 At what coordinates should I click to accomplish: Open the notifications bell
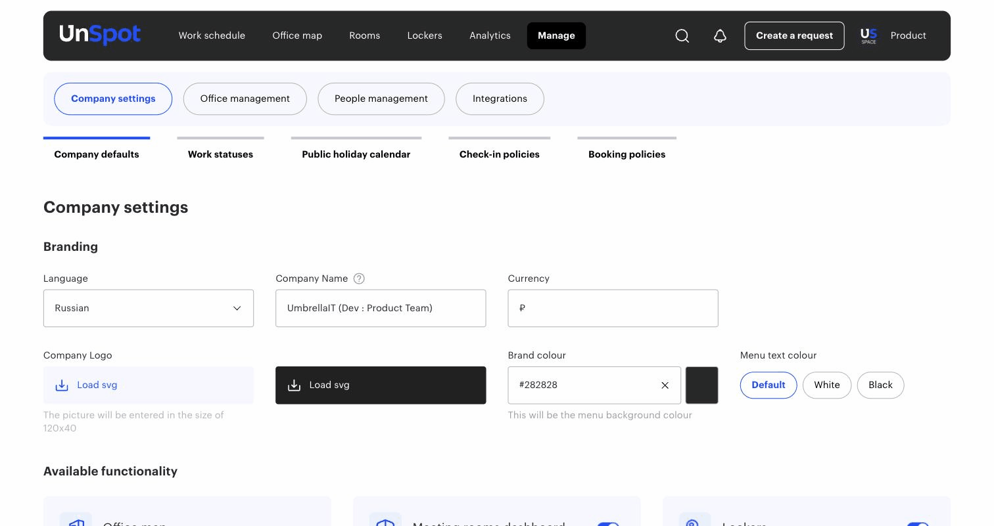click(x=720, y=35)
